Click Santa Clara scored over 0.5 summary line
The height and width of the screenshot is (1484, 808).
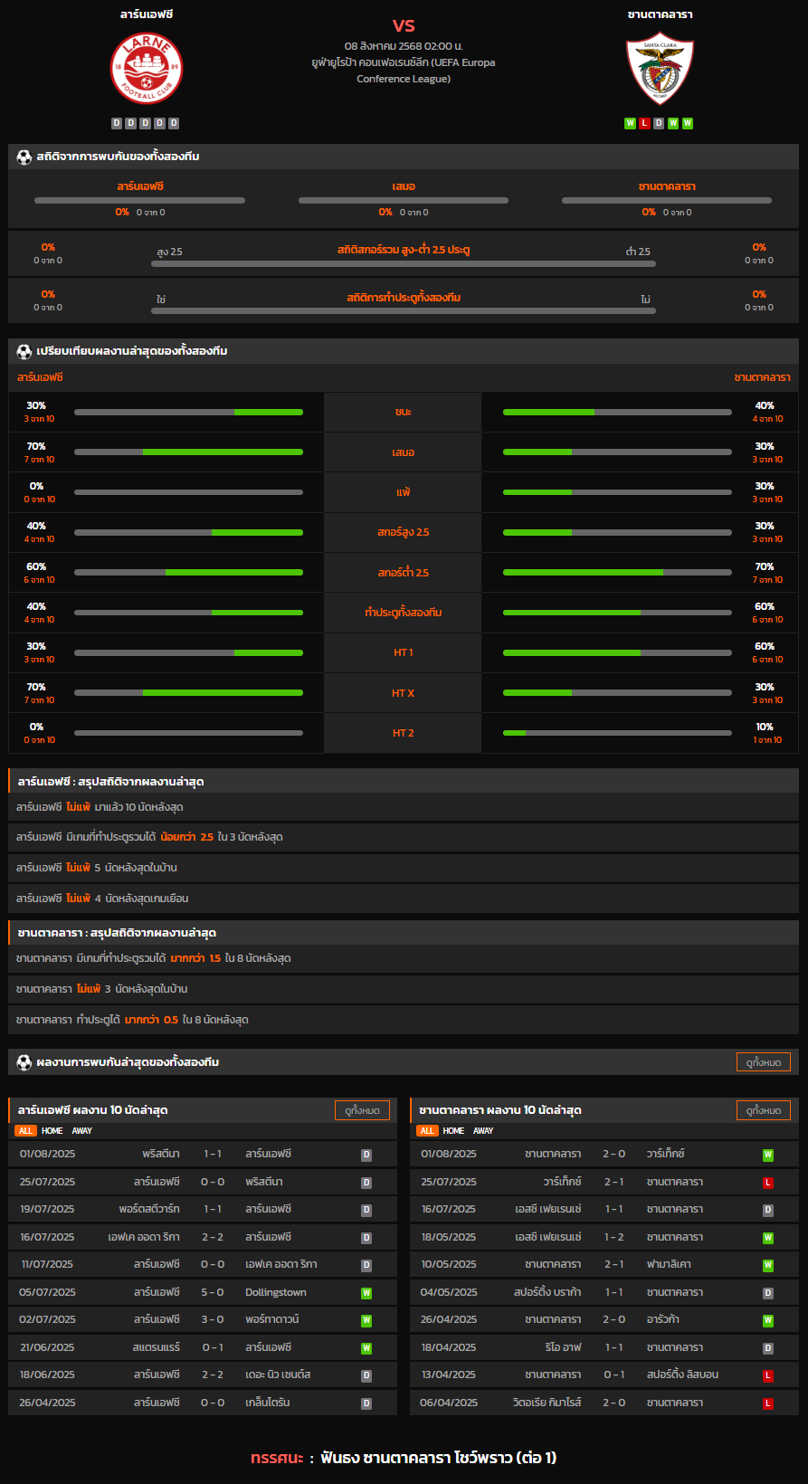tap(404, 1020)
